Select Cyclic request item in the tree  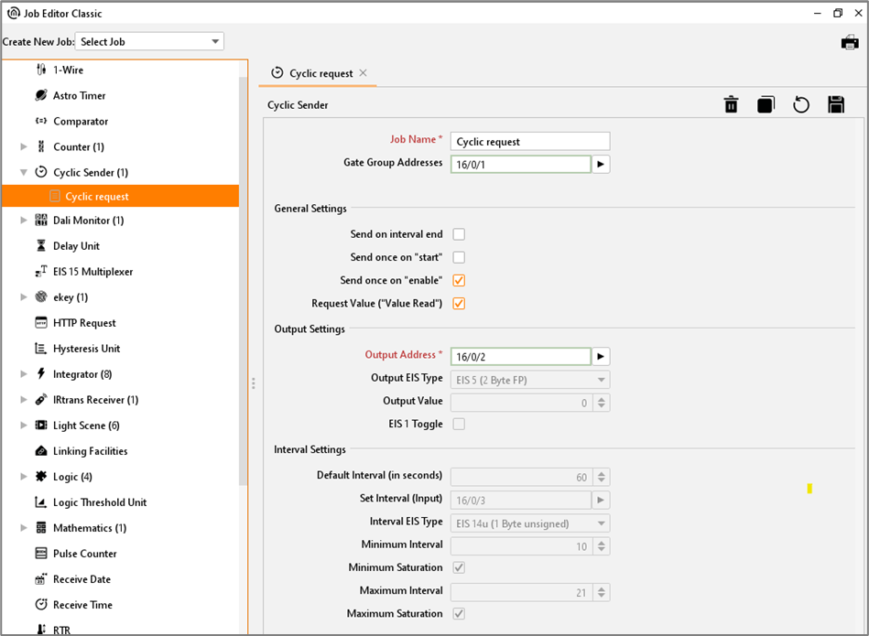click(x=96, y=197)
